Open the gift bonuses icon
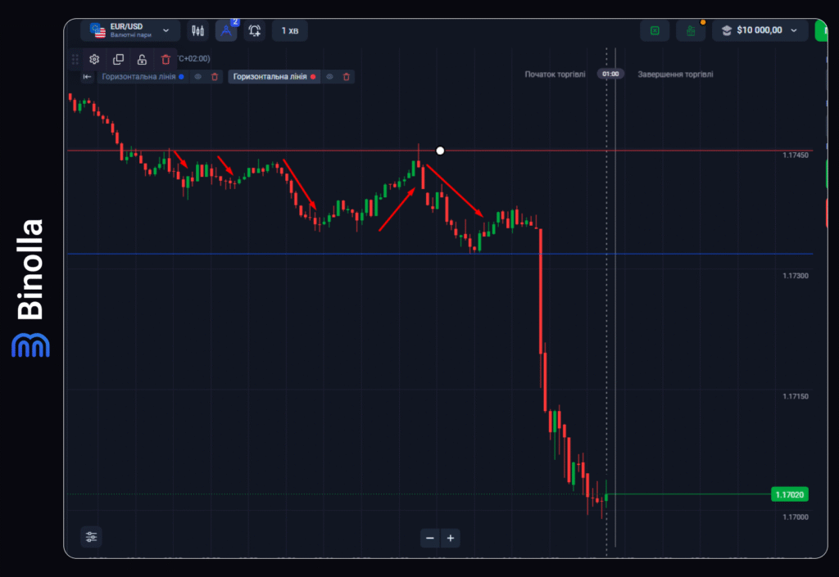Screen dimensions: 839x577 tap(691, 31)
